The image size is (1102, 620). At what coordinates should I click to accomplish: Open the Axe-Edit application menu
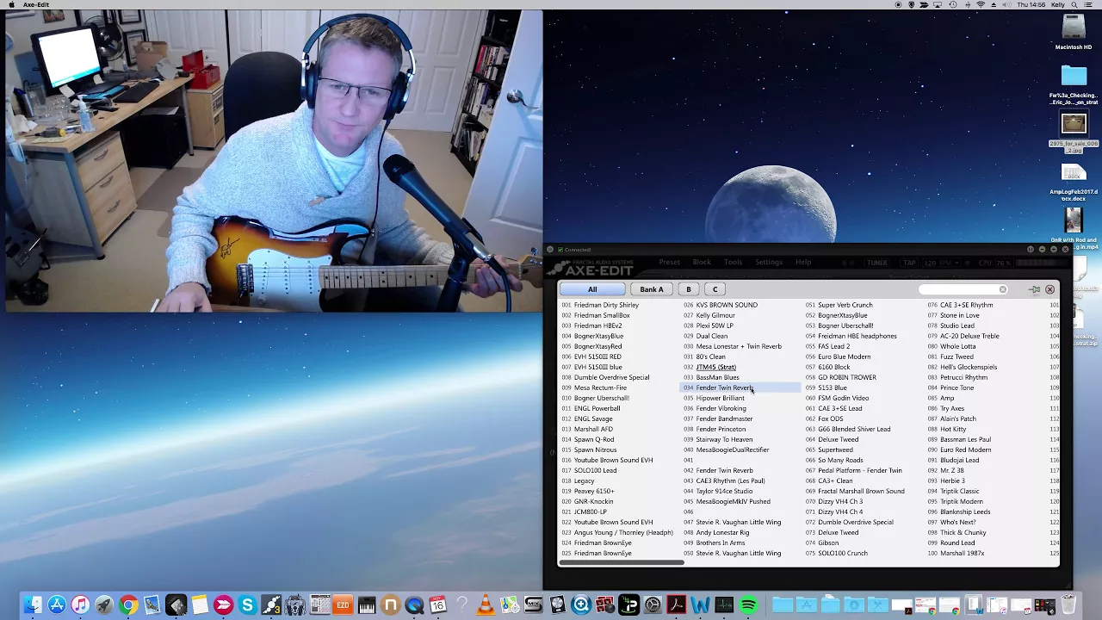(36, 4)
